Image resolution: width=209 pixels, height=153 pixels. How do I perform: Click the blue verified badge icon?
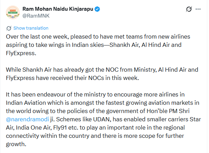pyautogui.click(x=98, y=9)
